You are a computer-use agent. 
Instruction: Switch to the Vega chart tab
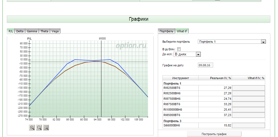click(55, 31)
